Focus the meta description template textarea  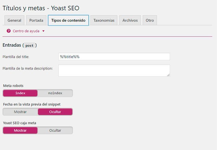tap(114, 70)
